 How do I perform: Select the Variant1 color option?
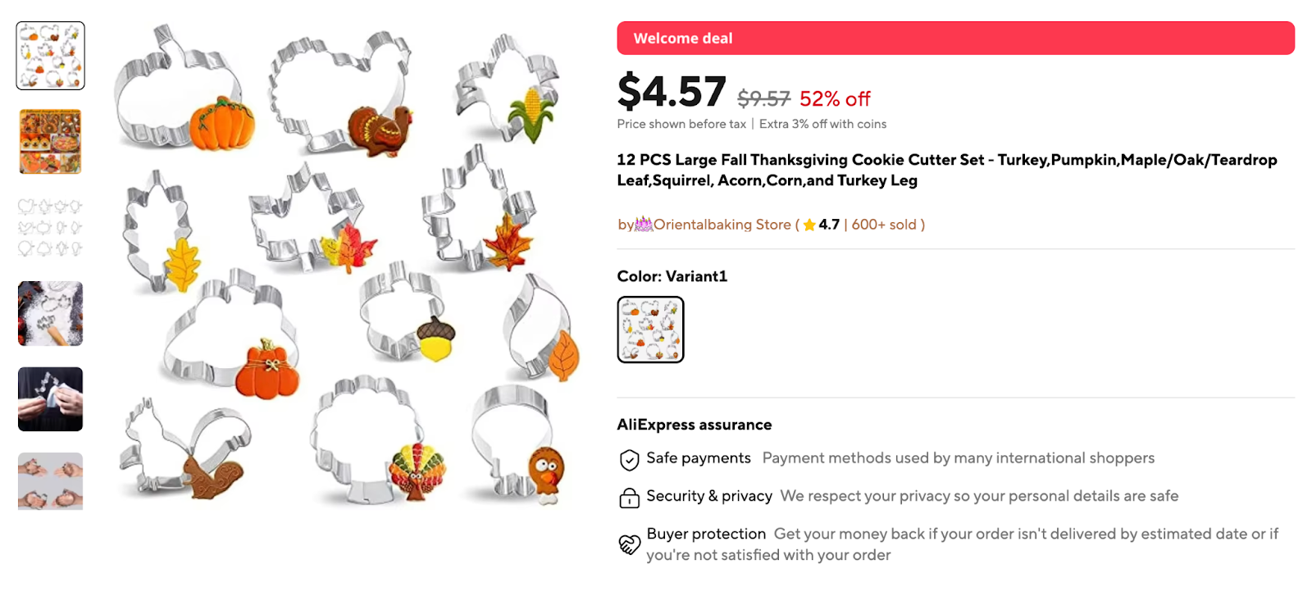650,329
